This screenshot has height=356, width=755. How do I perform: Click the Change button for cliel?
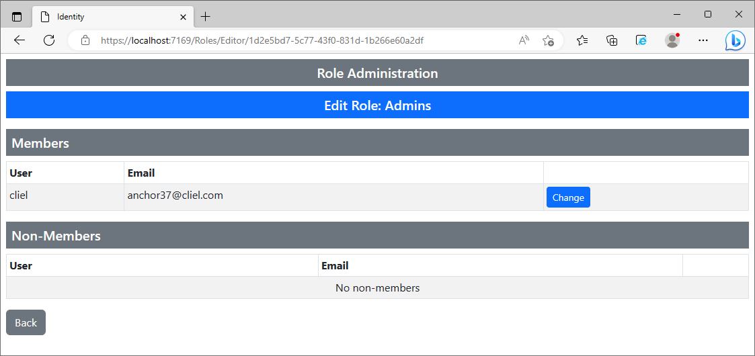[x=568, y=197]
